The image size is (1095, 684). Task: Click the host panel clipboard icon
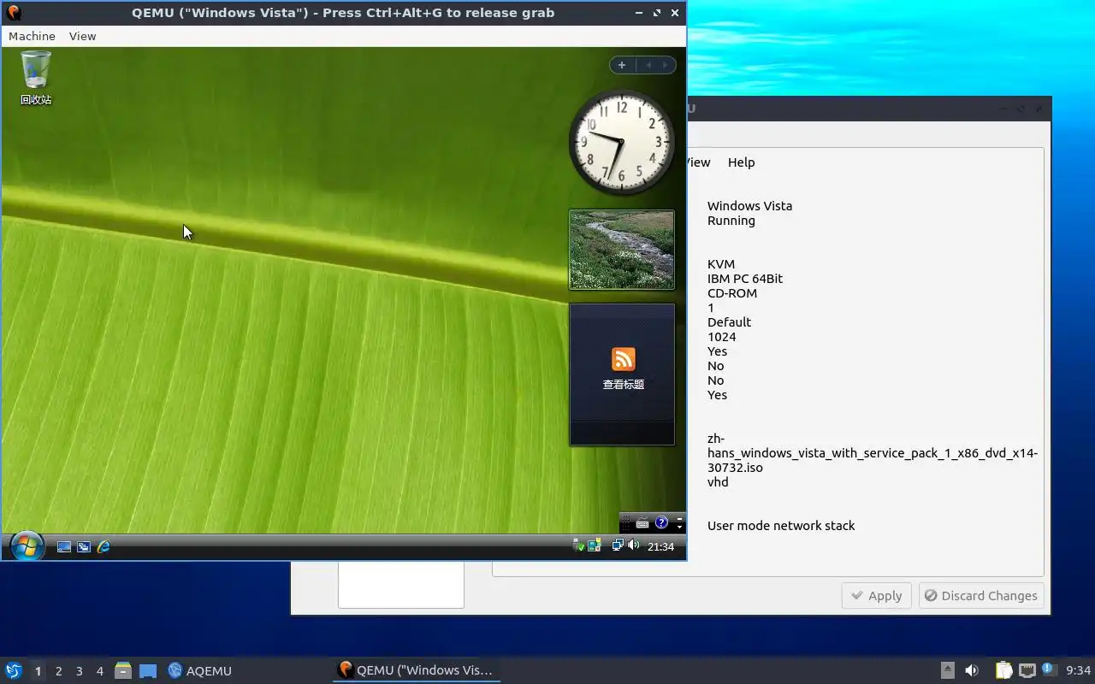pyautogui.click(x=1003, y=670)
